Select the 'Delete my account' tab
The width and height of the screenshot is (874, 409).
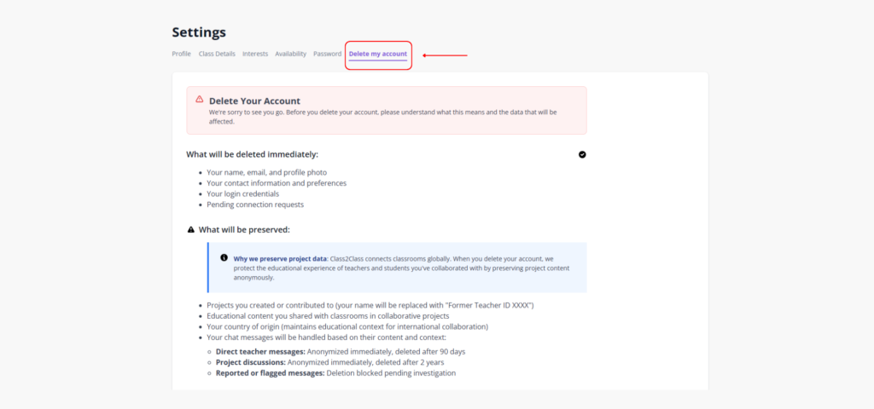coord(378,55)
